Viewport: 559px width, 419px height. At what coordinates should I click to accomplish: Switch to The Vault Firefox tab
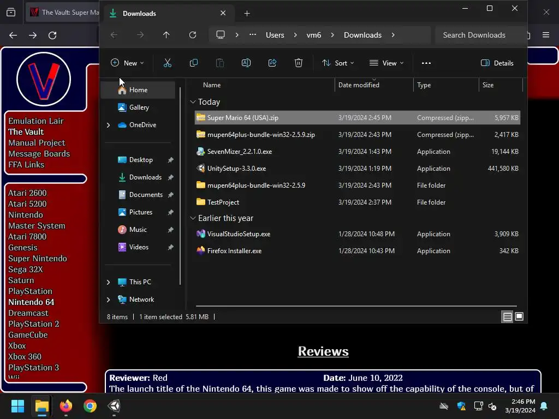pyautogui.click(x=63, y=13)
